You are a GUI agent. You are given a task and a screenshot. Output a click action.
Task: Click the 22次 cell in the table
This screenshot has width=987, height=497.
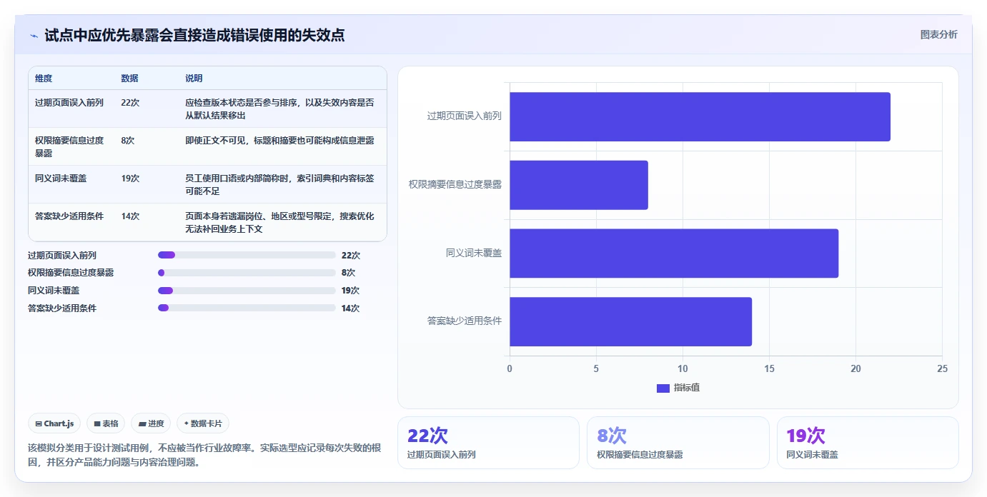(x=131, y=103)
